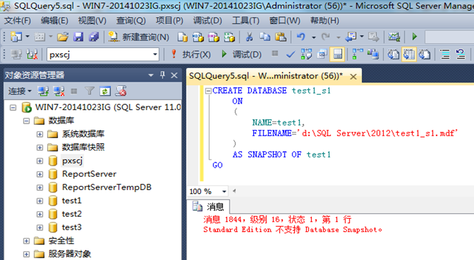The width and height of the screenshot is (474, 260).
Task: Toggle the IntelliSense Enabled button
Action: tap(337, 54)
